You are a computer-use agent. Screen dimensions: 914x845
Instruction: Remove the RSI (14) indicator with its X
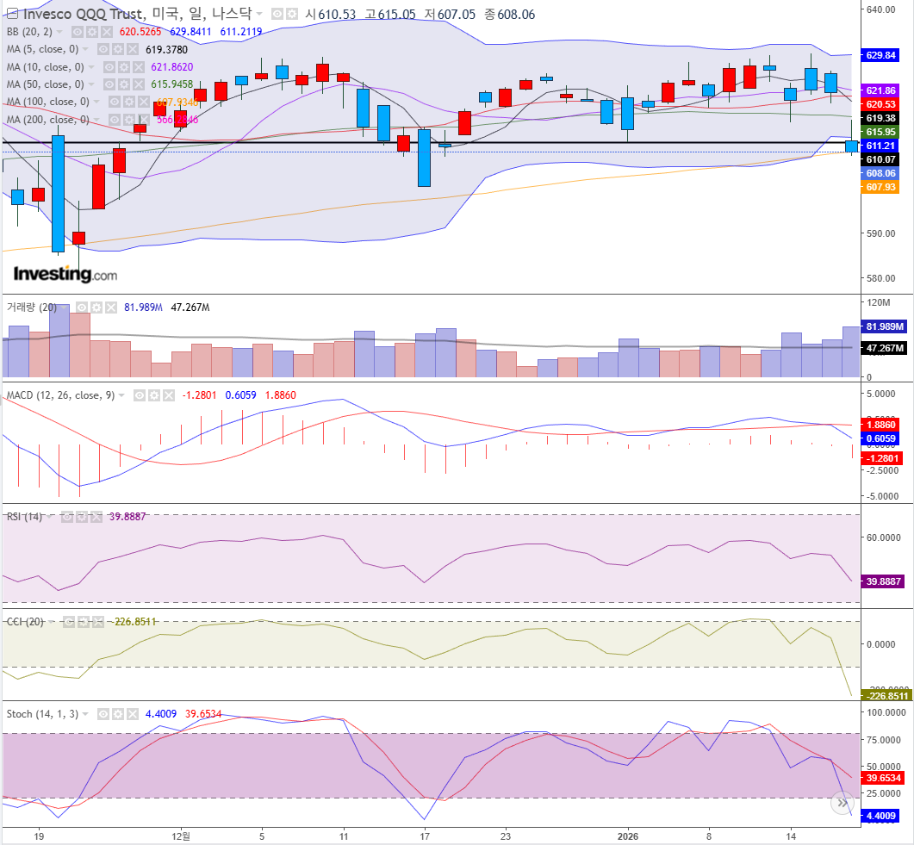point(96,517)
